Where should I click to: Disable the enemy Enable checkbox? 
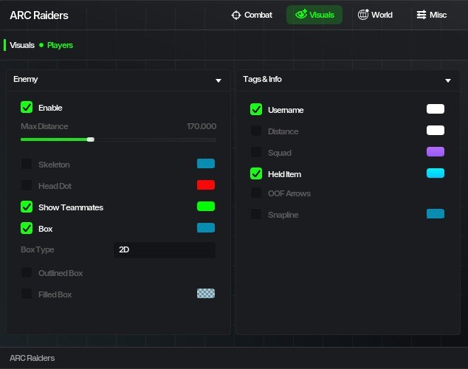(x=27, y=108)
